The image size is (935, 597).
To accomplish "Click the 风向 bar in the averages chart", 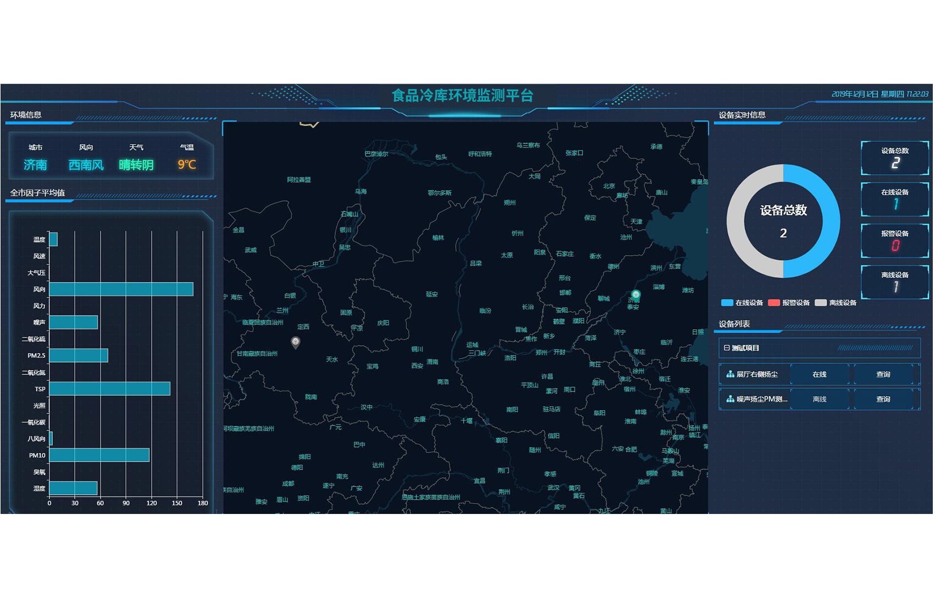I will pos(121,289).
